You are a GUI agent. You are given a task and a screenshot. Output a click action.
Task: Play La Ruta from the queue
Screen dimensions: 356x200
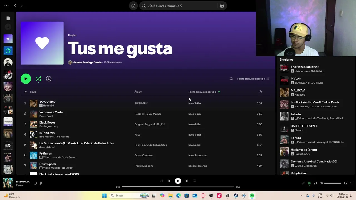point(296,138)
